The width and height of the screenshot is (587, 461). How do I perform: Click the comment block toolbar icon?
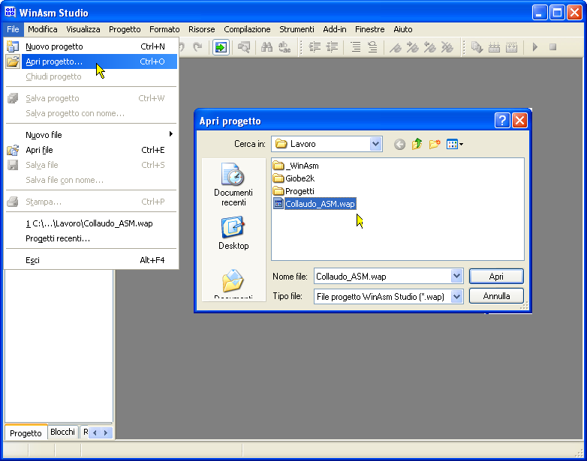[355, 47]
